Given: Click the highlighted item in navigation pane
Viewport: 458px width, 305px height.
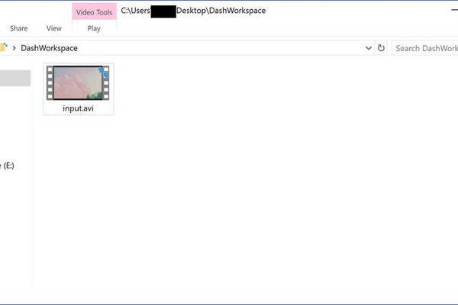Looking at the screenshot, I should [x=15, y=79].
